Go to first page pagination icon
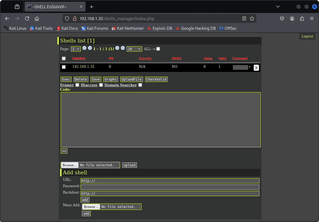Viewport: 319px width, 222px height. click(84, 48)
